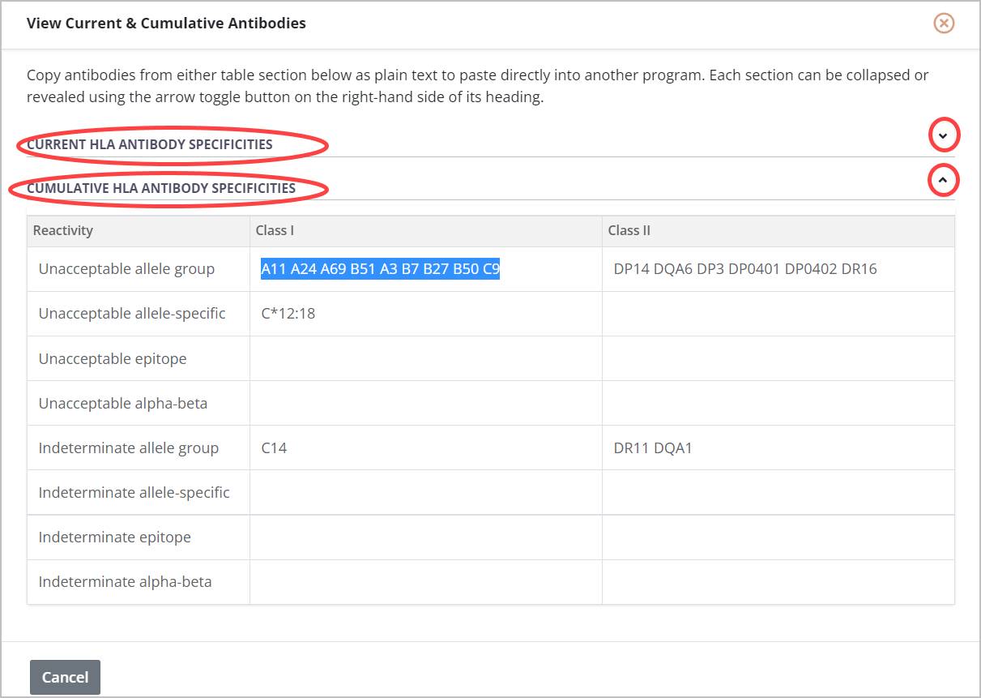Close the antibodies dialog with X icon

click(x=944, y=24)
